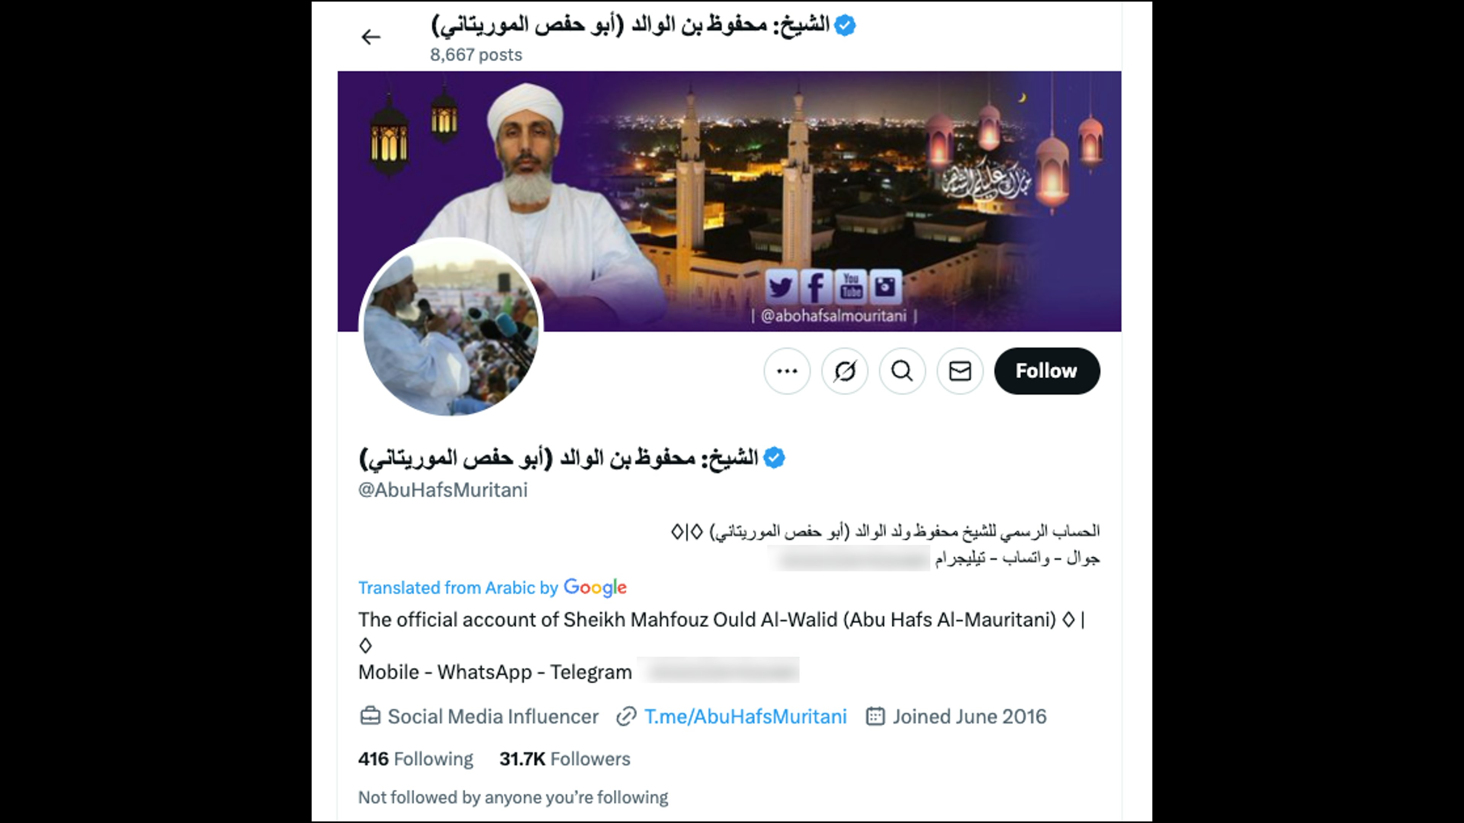Click the Twitter icon in the banner
Image resolution: width=1464 pixels, height=823 pixels.
pos(781,287)
